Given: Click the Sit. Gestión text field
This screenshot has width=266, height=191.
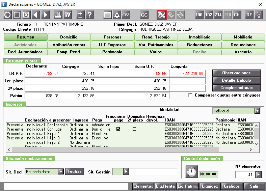Looking at the screenshot, I should pos(153,172).
